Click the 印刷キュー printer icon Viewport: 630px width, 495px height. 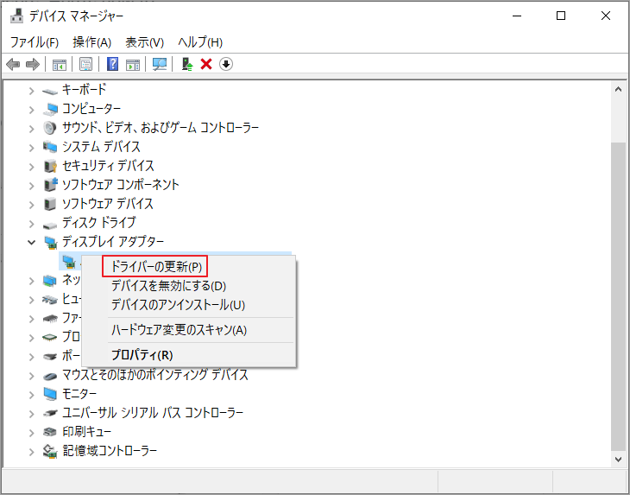pos(50,432)
